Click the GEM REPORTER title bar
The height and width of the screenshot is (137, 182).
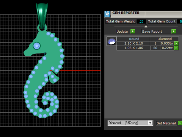(x=143, y=14)
